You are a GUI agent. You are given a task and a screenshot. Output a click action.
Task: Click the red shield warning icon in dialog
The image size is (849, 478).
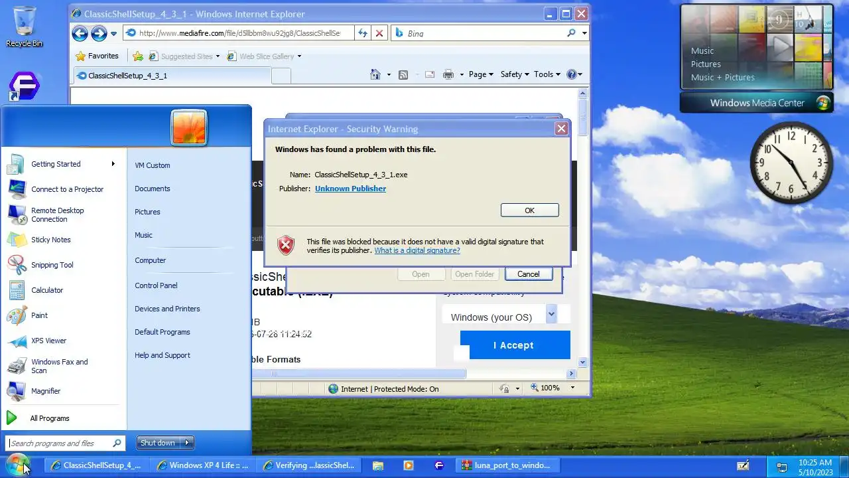pyautogui.click(x=286, y=246)
